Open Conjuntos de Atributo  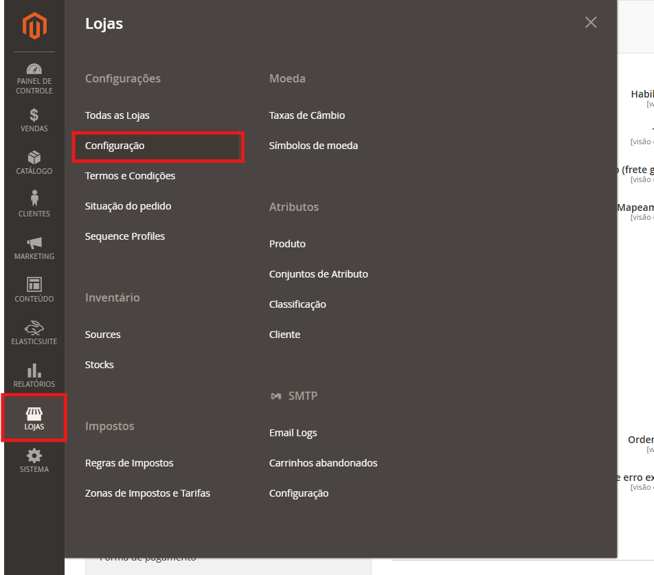tap(318, 274)
